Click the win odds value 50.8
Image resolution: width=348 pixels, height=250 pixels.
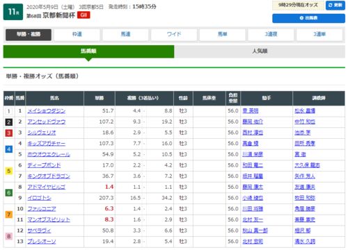pyautogui.click(x=108, y=231)
